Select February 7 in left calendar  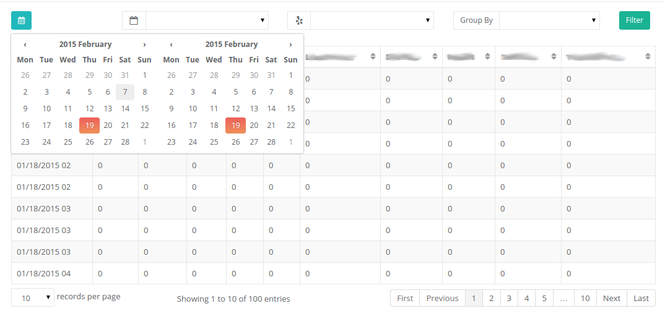point(125,92)
